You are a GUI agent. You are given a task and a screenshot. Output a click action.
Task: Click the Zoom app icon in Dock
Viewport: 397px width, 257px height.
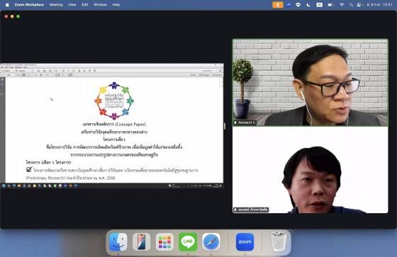[245, 242]
